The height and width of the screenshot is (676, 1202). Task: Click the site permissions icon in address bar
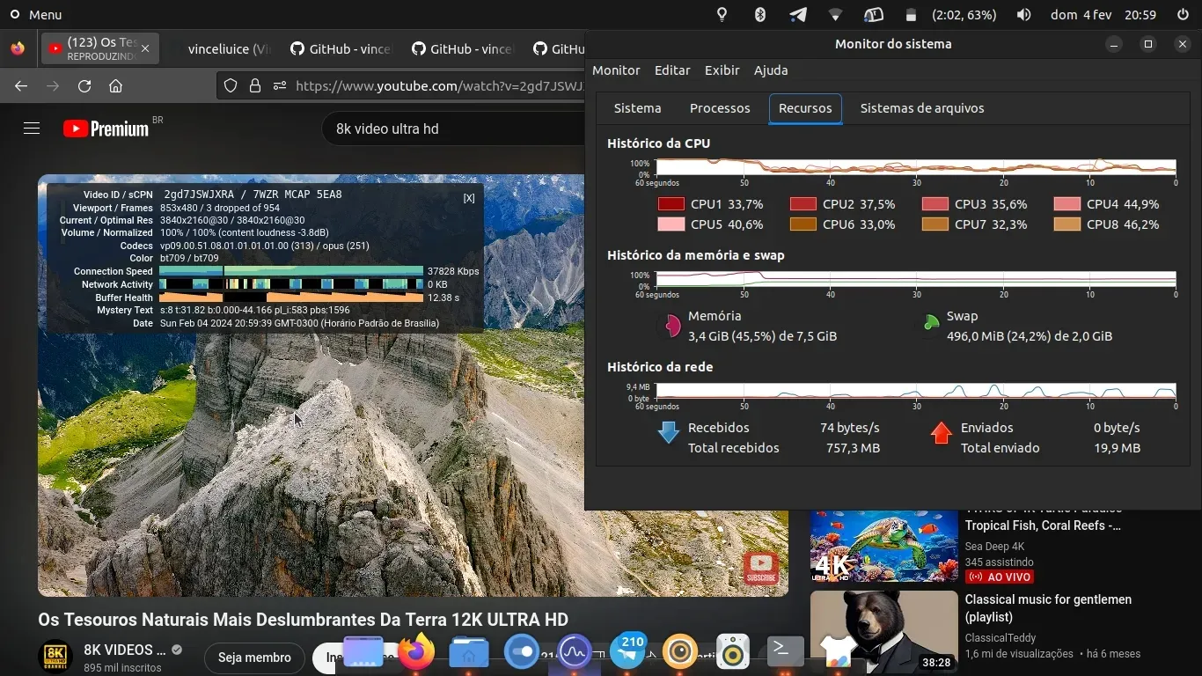click(x=280, y=86)
